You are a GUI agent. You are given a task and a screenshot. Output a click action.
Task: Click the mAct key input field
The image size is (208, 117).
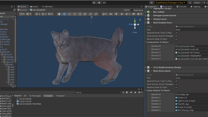(x=191, y=78)
